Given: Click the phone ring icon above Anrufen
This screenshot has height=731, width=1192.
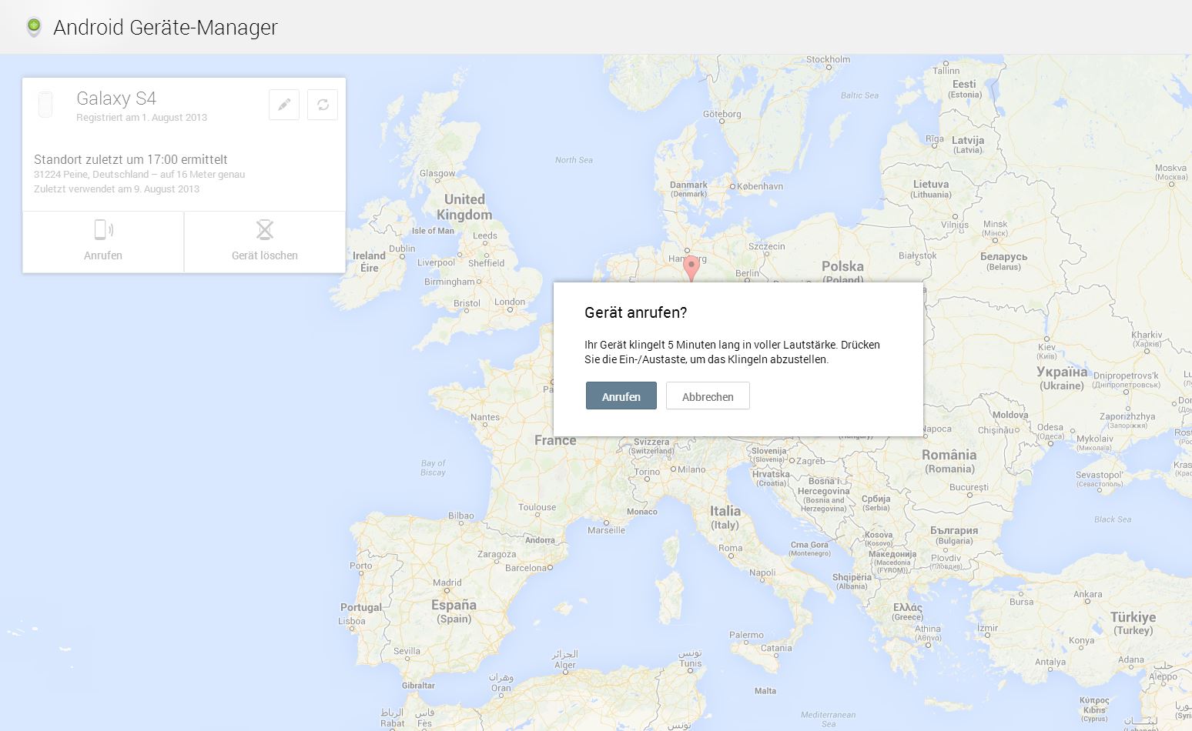Looking at the screenshot, I should tap(103, 229).
